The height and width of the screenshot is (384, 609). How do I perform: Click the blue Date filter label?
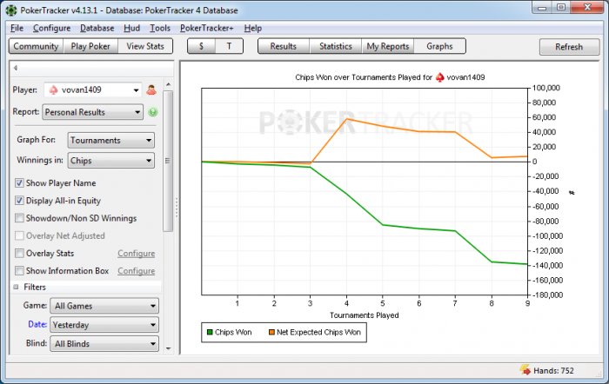click(x=37, y=324)
